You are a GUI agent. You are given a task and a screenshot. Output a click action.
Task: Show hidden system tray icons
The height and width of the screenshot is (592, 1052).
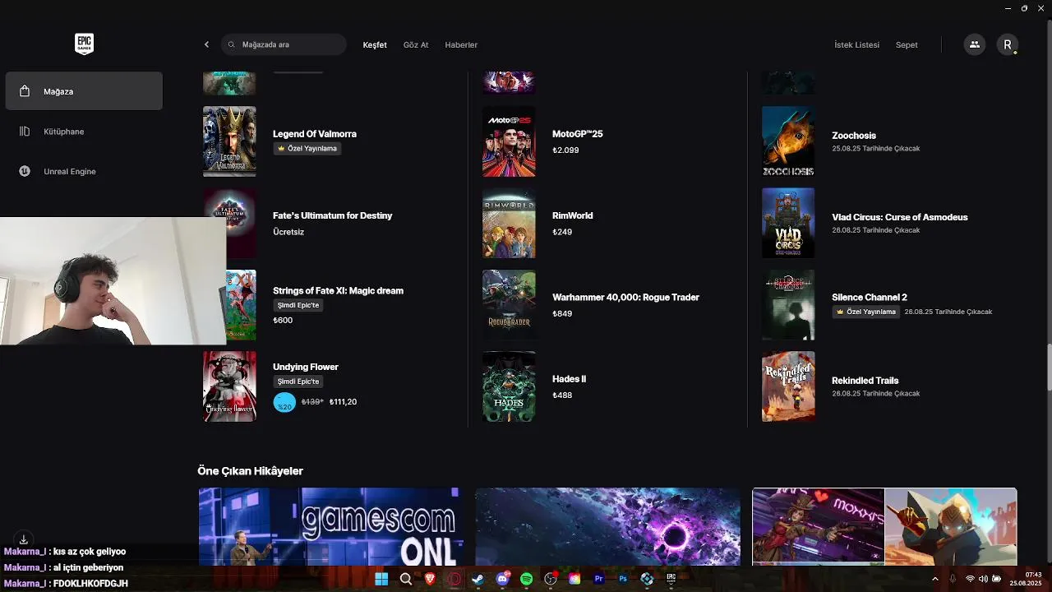click(x=934, y=579)
